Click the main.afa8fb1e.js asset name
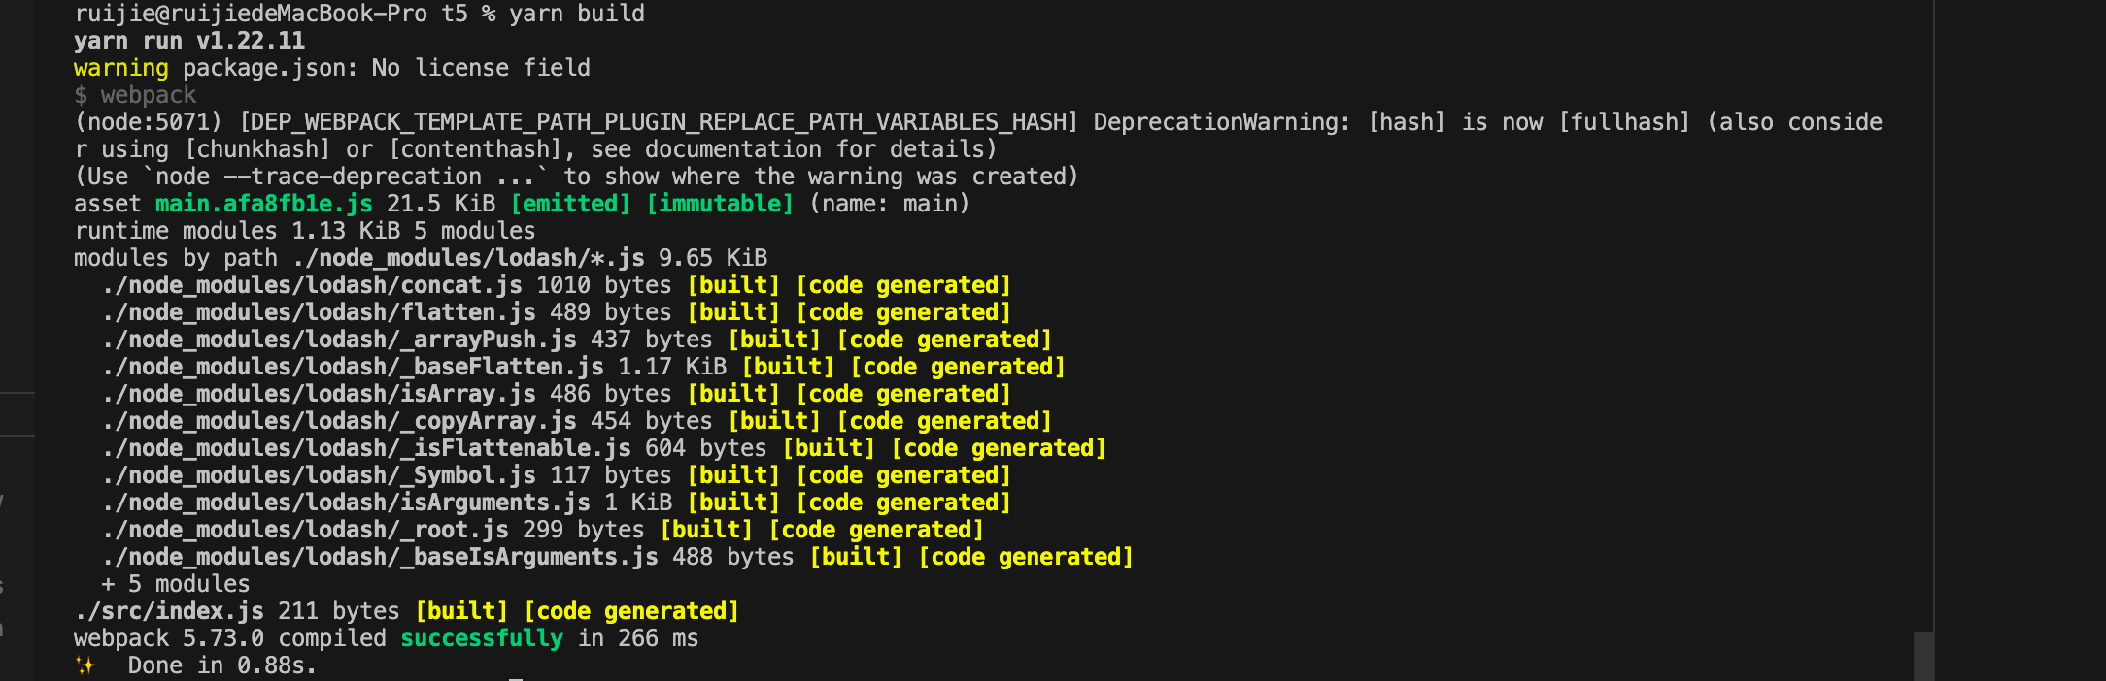 click(x=264, y=204)
